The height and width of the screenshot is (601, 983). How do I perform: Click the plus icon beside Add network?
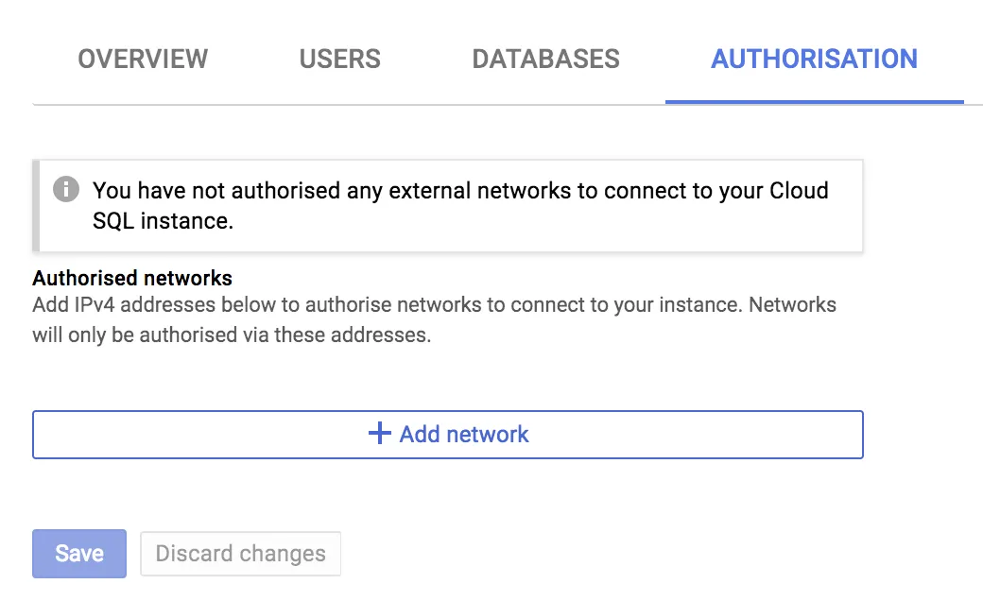click(379, 434)
